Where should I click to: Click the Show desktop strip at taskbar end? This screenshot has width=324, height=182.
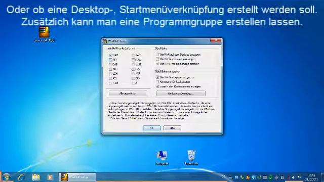pos(322,177)
